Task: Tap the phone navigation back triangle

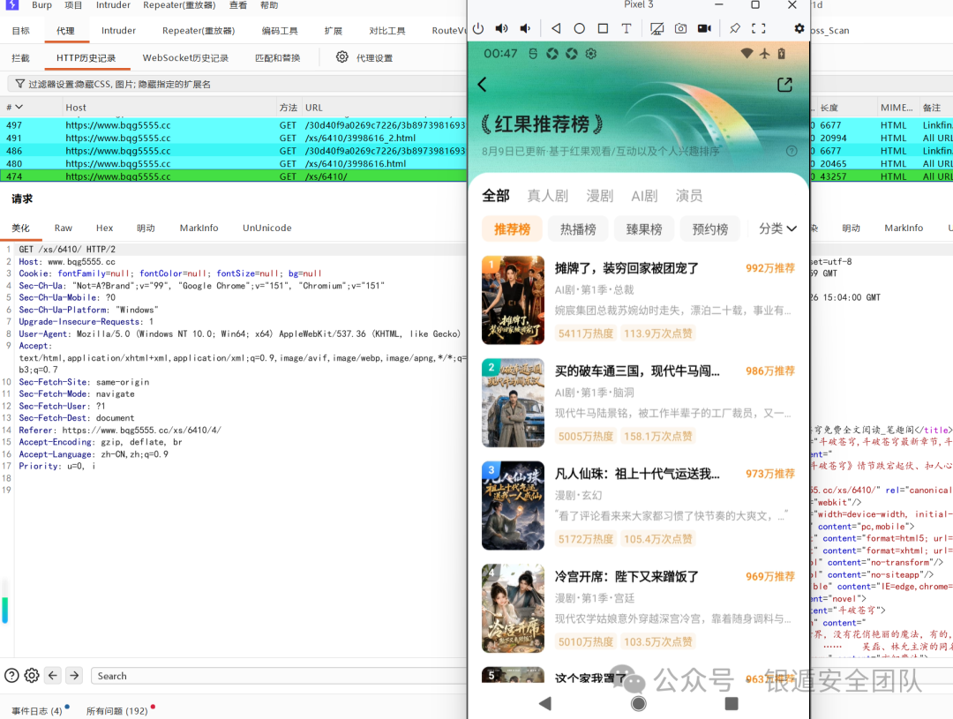Action: click(545, 704)
